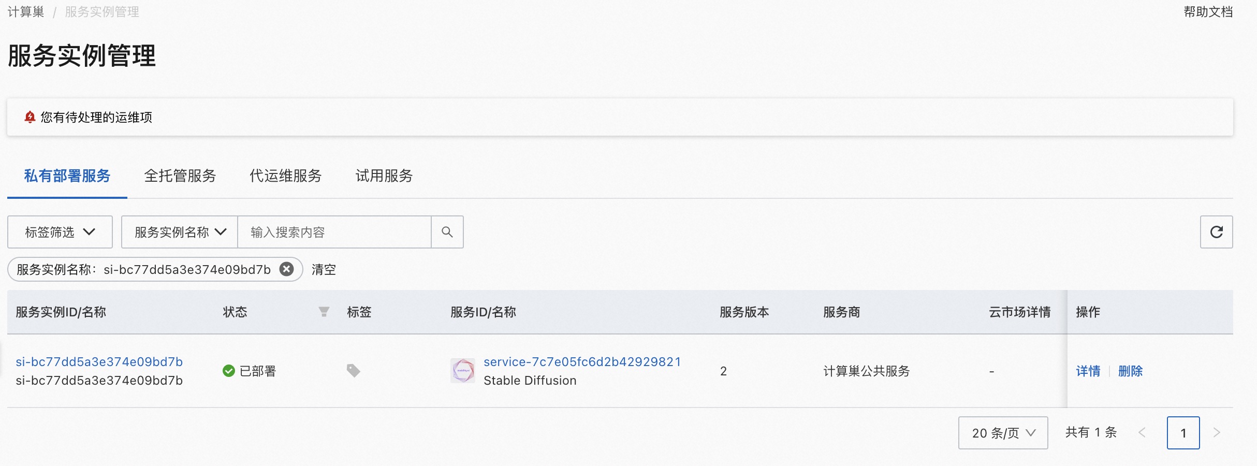
Task: Open the 标签筛选 dropdown
Action: (60, 232)
